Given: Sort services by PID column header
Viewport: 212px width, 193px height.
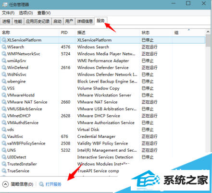Looking at the screenshot, I should tap(67, 33).
